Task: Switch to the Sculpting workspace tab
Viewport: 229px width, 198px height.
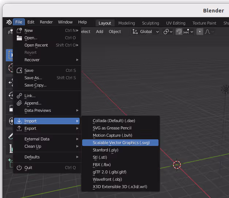Action: click(150, 23)
